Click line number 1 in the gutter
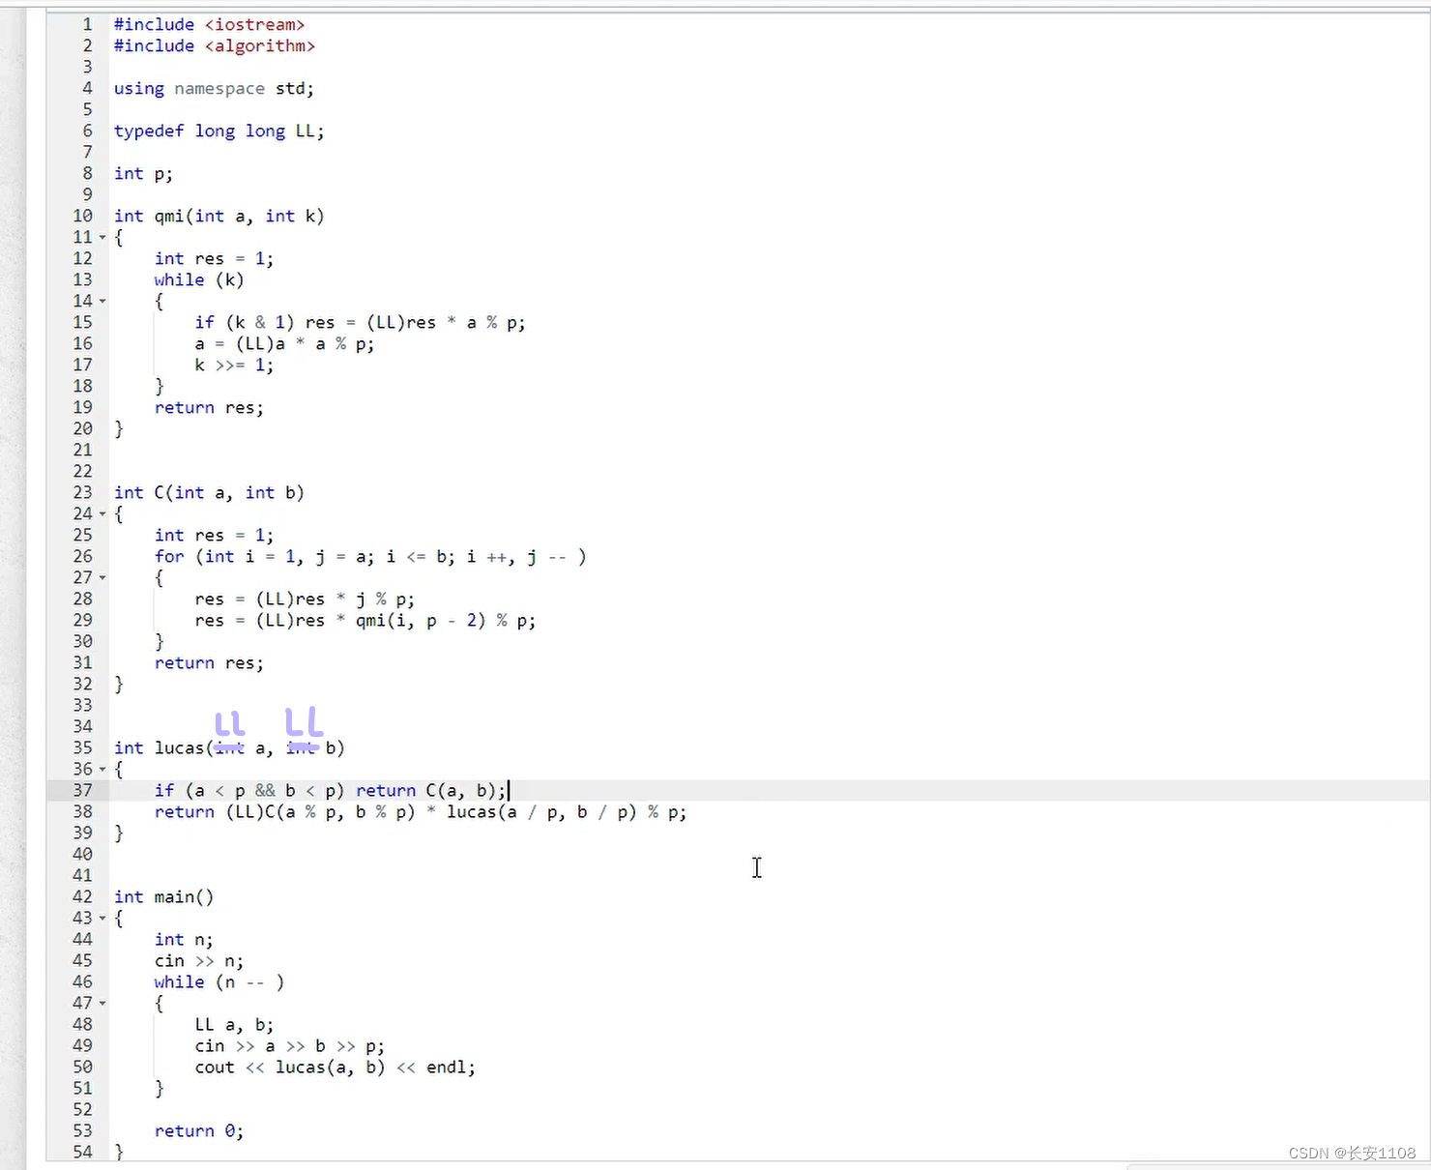Screen dimensions: 1431x1170 (87, 24)
